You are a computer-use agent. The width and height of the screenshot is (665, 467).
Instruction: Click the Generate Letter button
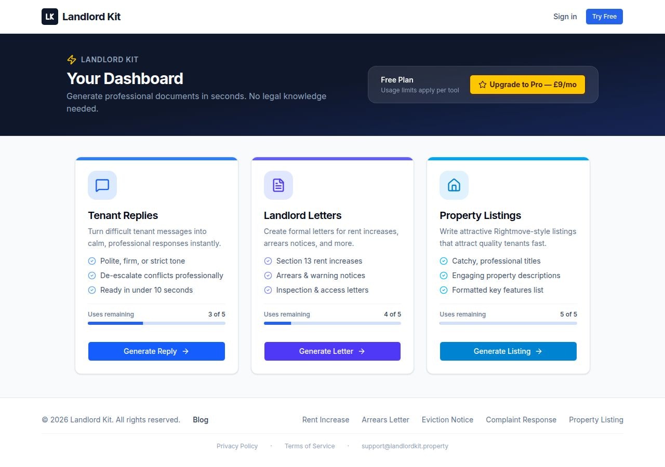332,351
